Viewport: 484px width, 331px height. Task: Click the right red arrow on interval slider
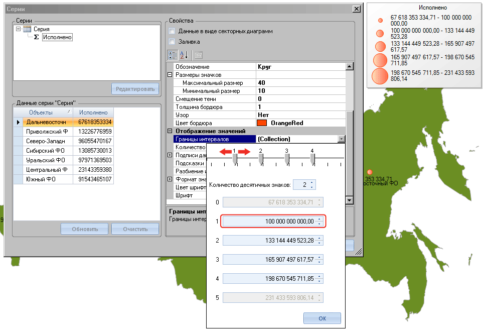[x=244, y=152]
